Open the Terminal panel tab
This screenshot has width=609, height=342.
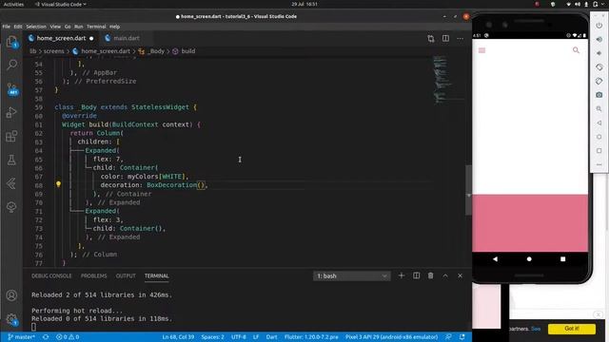coord(156,275)
